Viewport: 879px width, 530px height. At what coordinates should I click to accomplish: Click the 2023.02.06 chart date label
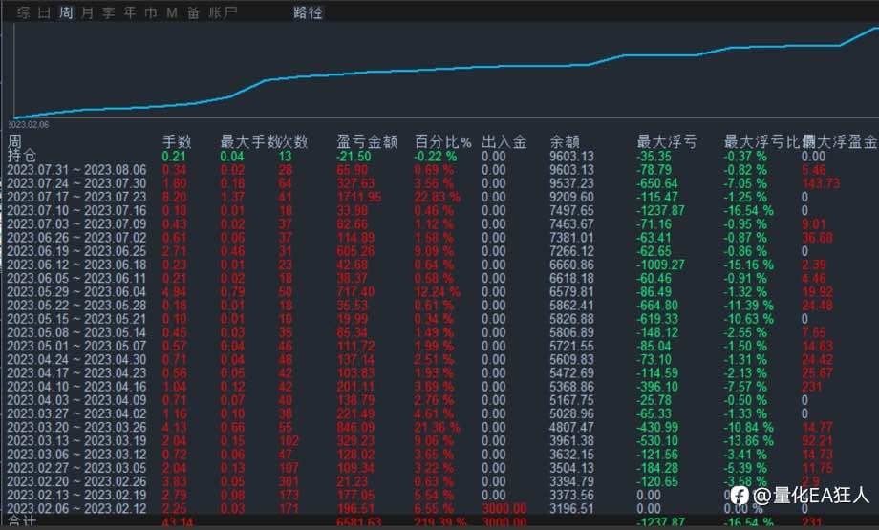29,124
